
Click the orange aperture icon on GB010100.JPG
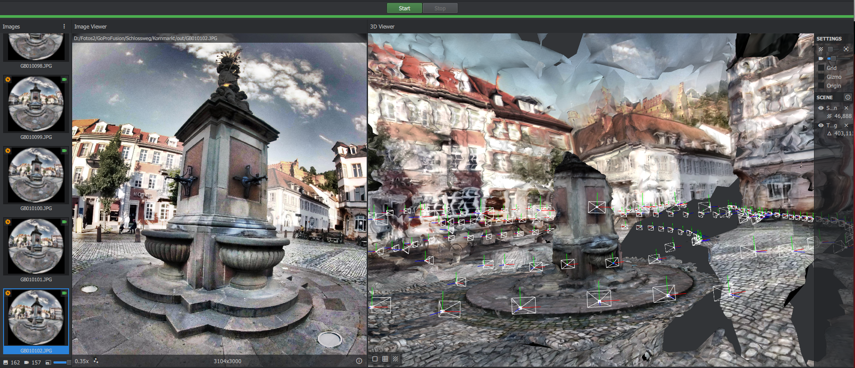tap(8, 151)
